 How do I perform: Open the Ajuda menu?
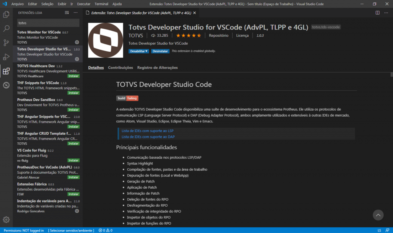[117, 4]
